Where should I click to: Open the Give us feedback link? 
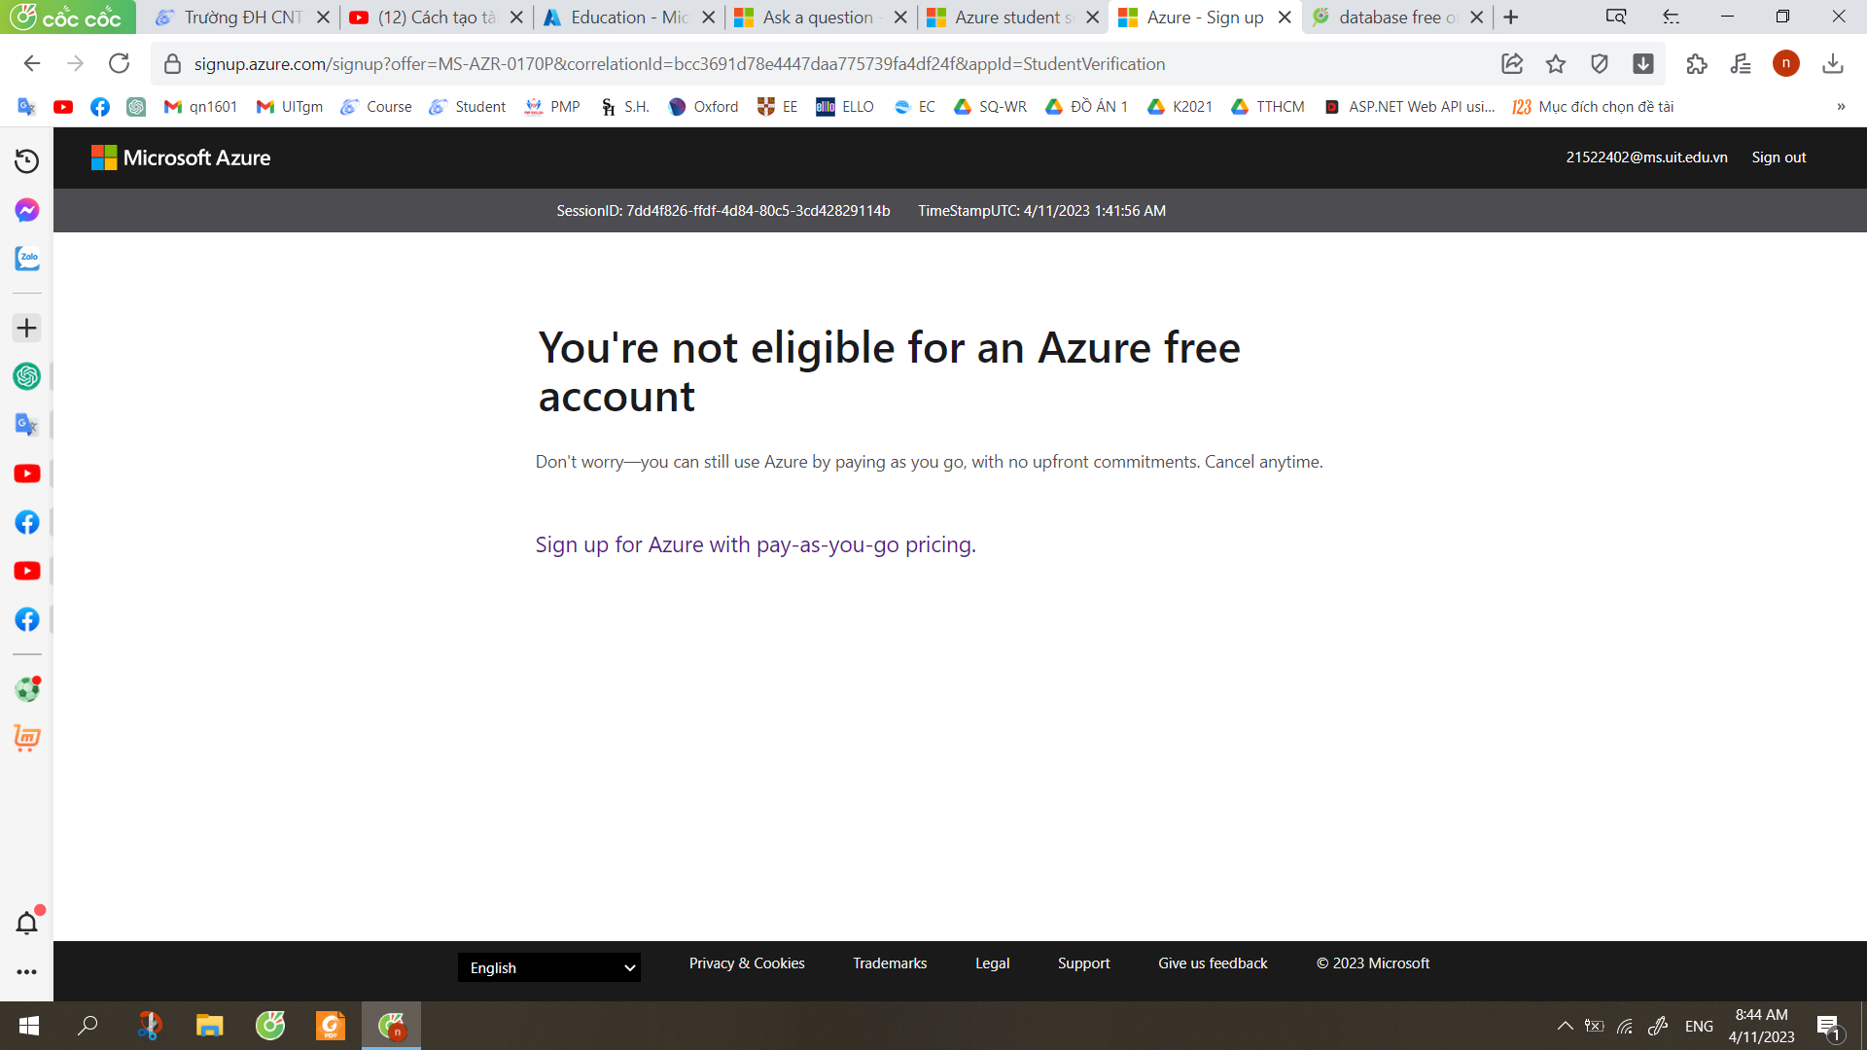[x=1213, y=962]
